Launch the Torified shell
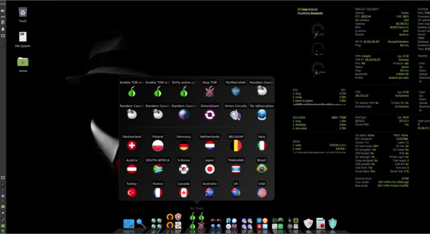430x234 pixels. point(236,91)
